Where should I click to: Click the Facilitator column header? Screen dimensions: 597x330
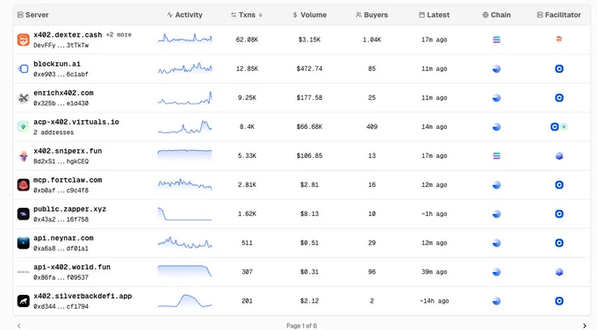click(x=559, y=15)
